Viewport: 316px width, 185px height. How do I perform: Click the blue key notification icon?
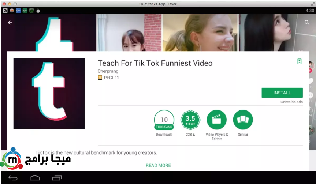(x=18, y=11)
